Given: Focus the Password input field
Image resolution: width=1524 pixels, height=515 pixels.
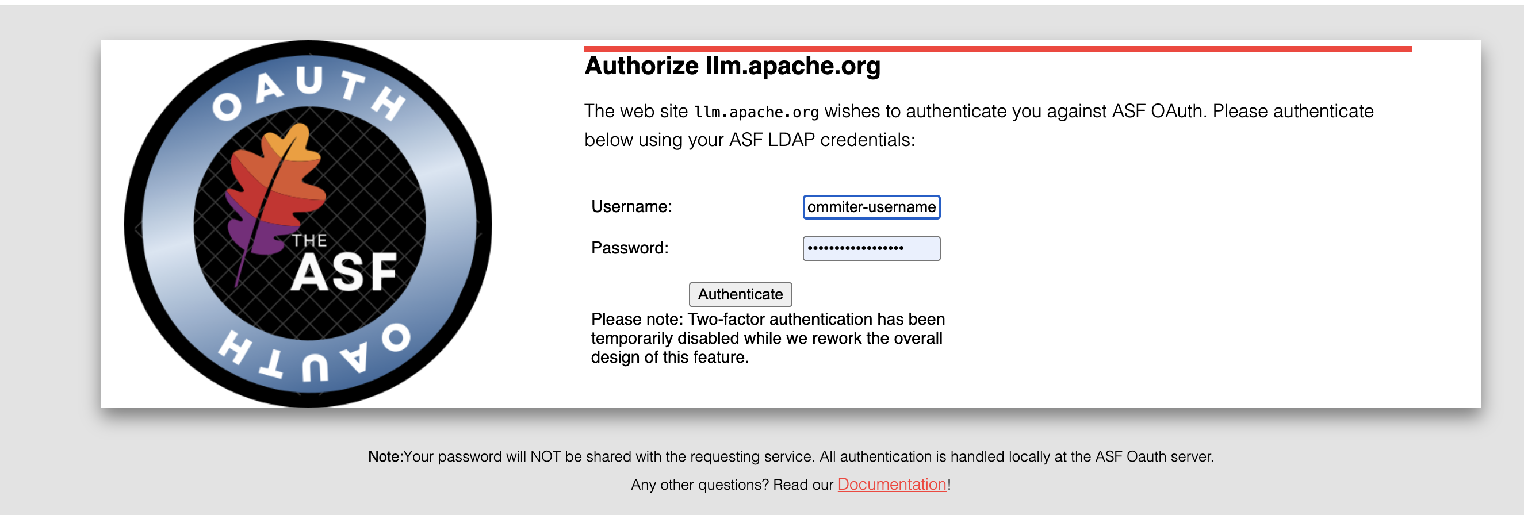Looking at the screenshot, I should [871, 248].
